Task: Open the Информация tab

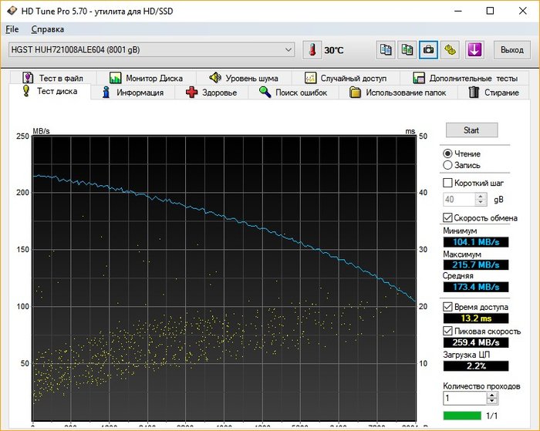Action: [x=133, y=93]
